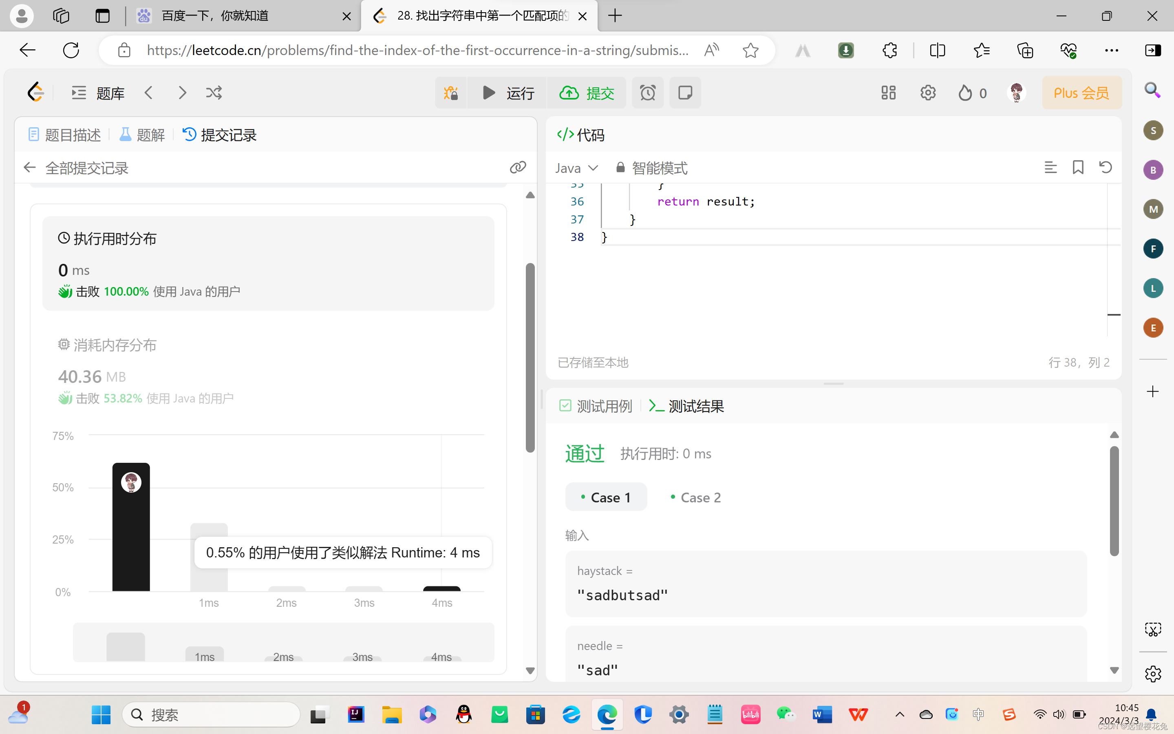1174x734 pixels.
Task: Click the timer alarm clock icon
Action: [x=648, y=93]
